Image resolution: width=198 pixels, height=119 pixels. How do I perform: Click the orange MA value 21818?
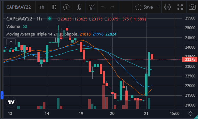click(85, 34)
